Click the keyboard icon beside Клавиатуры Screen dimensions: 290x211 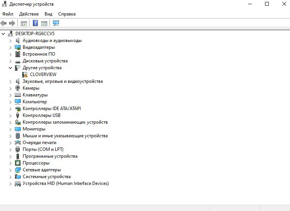pos(18,95)
